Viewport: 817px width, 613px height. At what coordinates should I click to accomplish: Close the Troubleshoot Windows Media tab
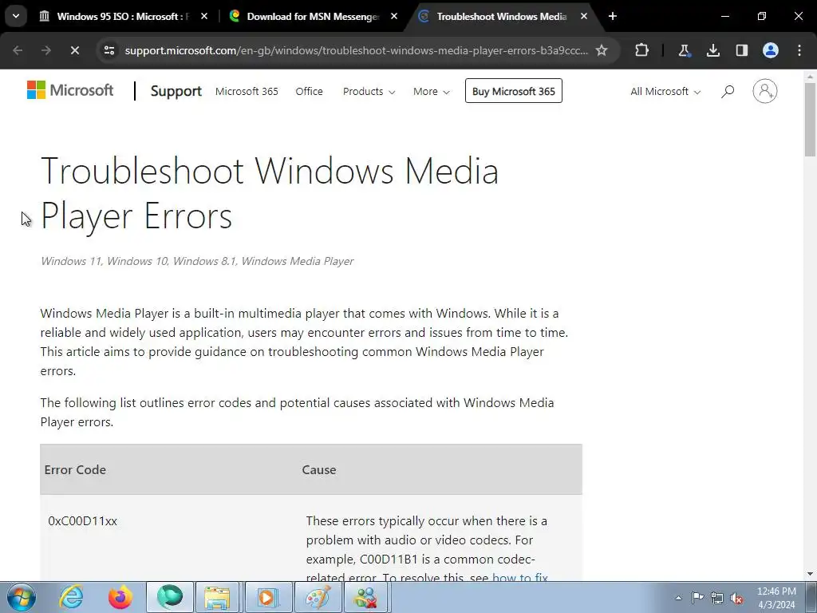(x=584, y=17)
